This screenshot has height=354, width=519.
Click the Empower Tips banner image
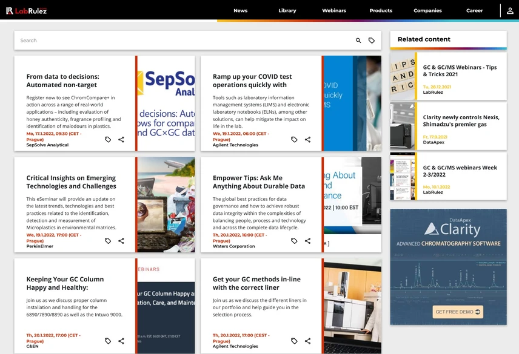tap(352, 205)
